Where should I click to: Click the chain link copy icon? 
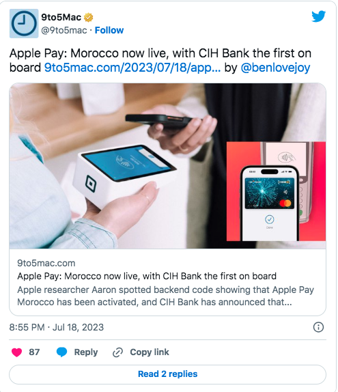pos(117,352)
